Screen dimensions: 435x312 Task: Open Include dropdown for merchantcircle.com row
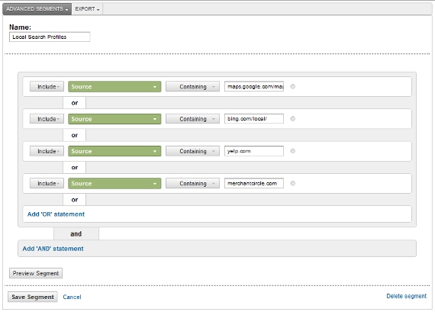[x=47, y=183]
